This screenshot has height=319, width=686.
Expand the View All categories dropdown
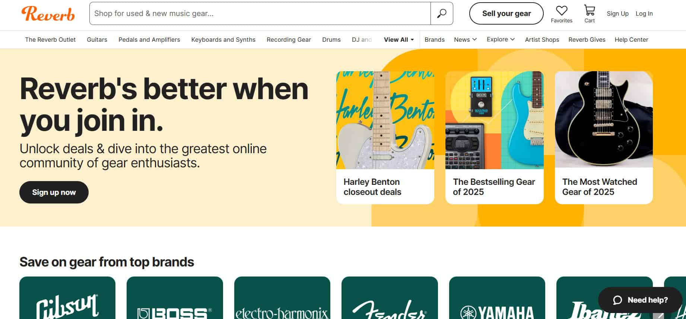click(x=399, y=40)
